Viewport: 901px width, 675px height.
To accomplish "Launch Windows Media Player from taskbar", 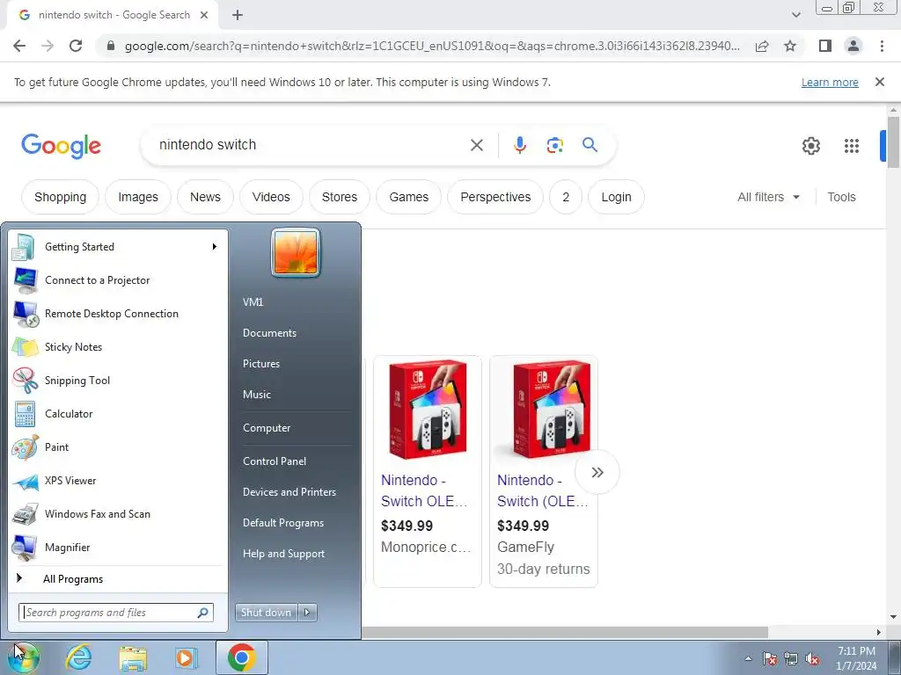I will (x=186, y=657).
